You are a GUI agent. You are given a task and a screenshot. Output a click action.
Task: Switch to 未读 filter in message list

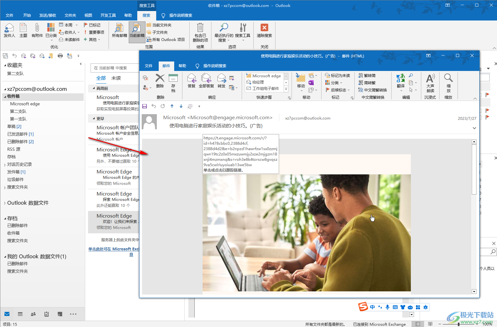tap(116, 78)
